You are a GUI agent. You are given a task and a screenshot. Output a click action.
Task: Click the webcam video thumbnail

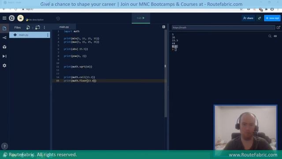[245, 128]
